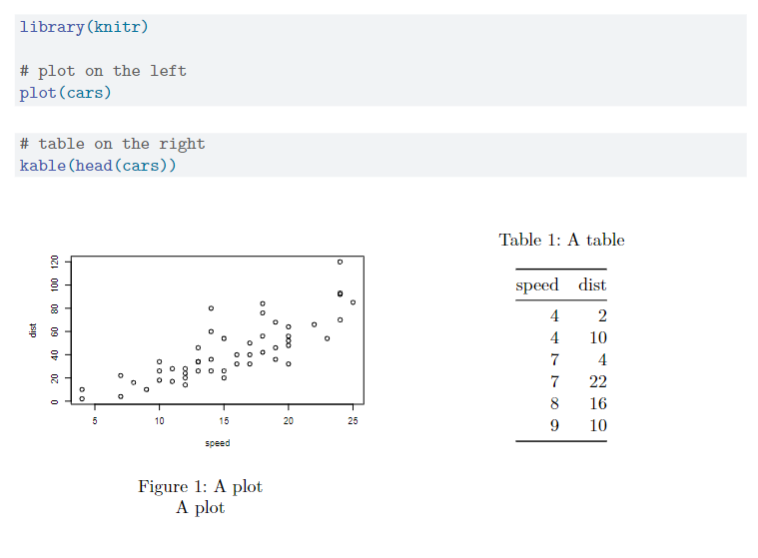The height and width of the screenshot is (558, 758).
Task: Click the 'speed' table column header
Action: [x=536, y=285]
